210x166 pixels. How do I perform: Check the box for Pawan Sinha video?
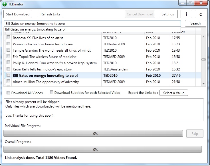[9, 44]
